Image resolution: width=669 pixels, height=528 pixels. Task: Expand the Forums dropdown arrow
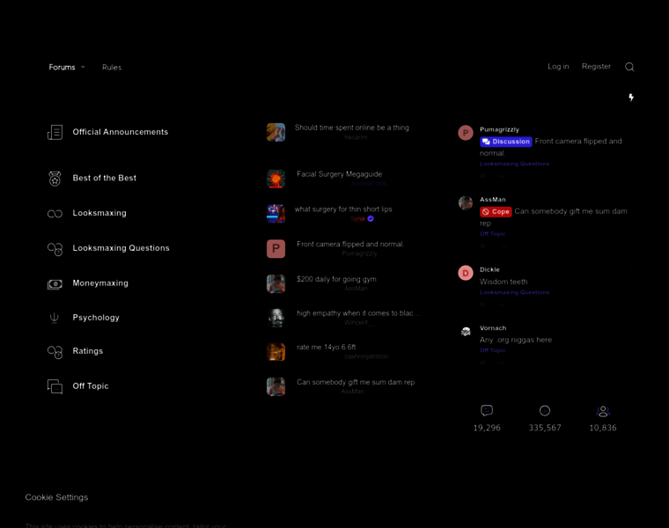[83, 67]
